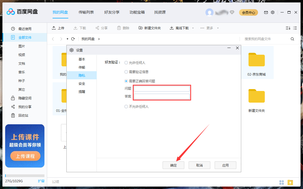Click inside the 问题 input field
Viewport: 303px width, 189px height.
tap(162, 88)
